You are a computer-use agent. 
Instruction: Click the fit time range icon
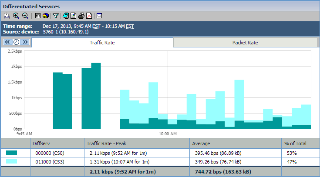tap(7, 16)
